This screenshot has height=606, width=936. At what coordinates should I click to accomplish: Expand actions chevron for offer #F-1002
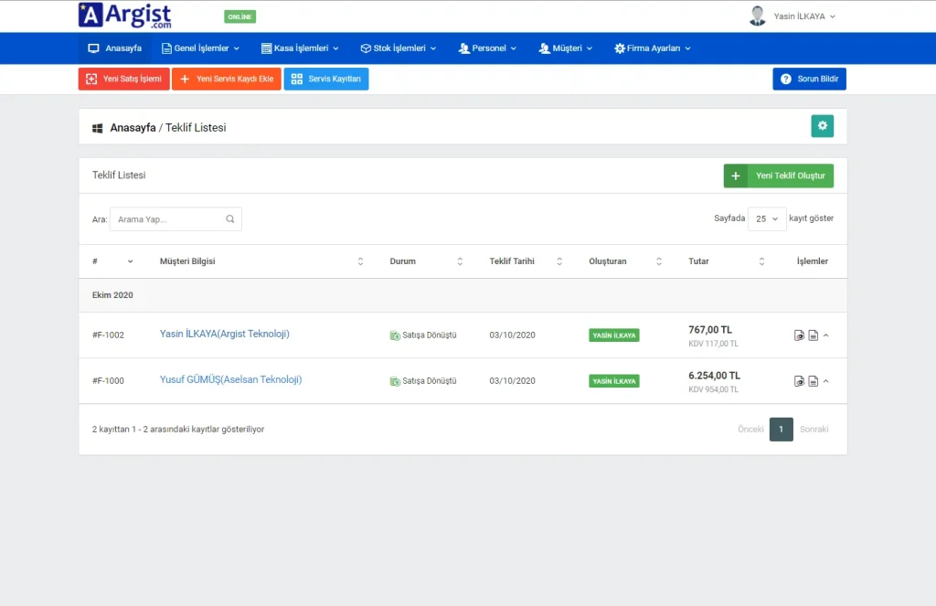(x=826, y=335)
